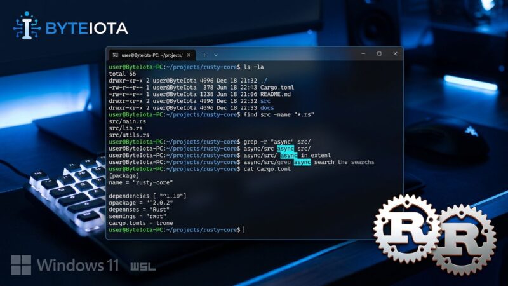Click highlighted async before "in extenl"
The image size is (508, 286).
tap(289, 156)
